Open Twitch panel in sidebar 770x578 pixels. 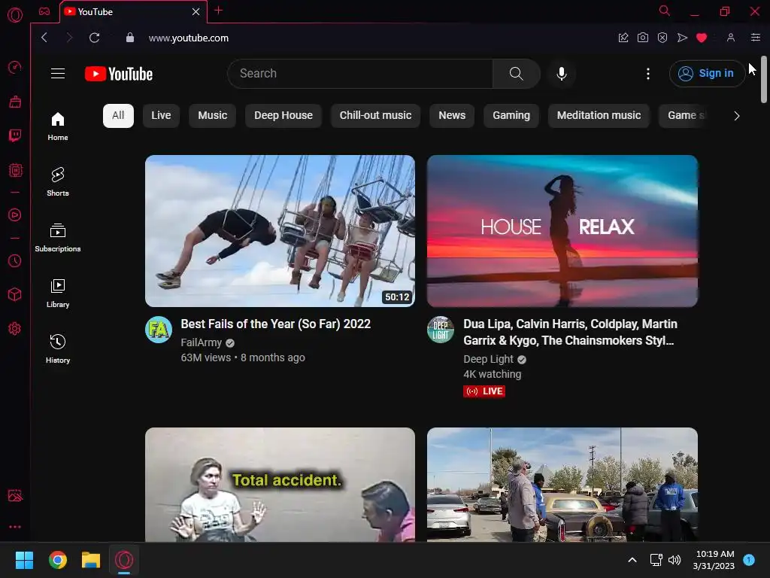[15, 135]
